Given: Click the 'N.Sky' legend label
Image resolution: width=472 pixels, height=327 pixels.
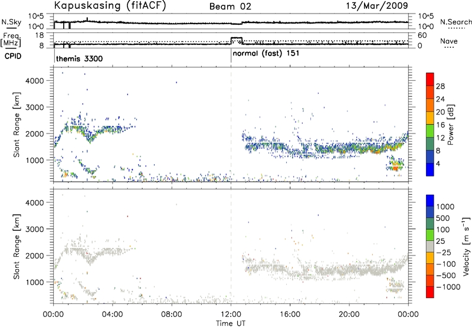Looking at the screenshot, I should [x=11, y=22].
